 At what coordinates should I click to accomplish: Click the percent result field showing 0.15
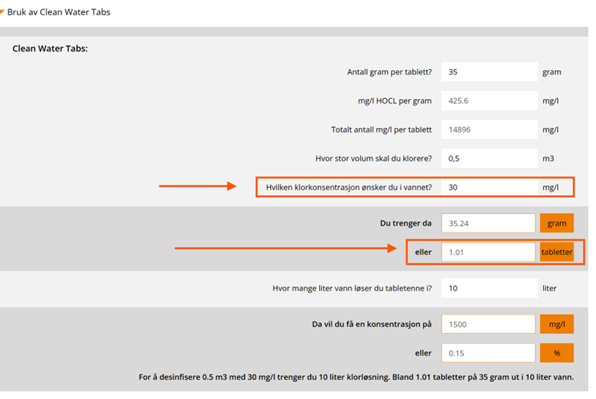point(488,353)
